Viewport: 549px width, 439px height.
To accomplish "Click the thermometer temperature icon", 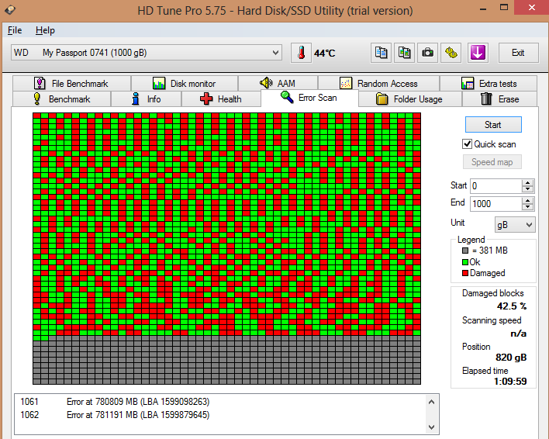I will pyautogui.click(x=301, y=53).
